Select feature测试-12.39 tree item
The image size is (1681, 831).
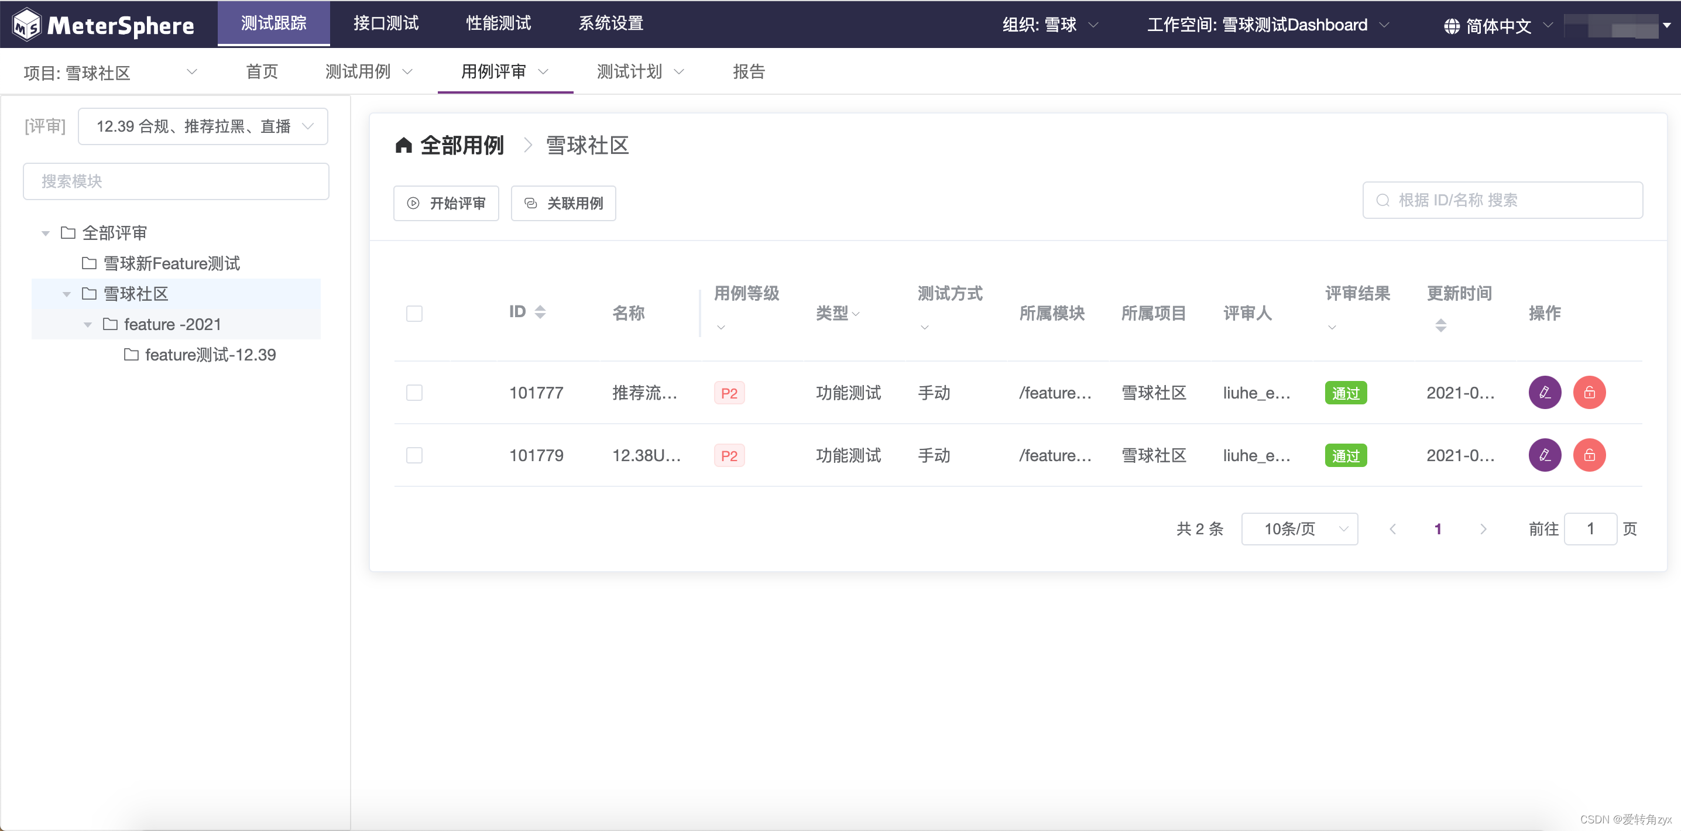coord(211,355)
